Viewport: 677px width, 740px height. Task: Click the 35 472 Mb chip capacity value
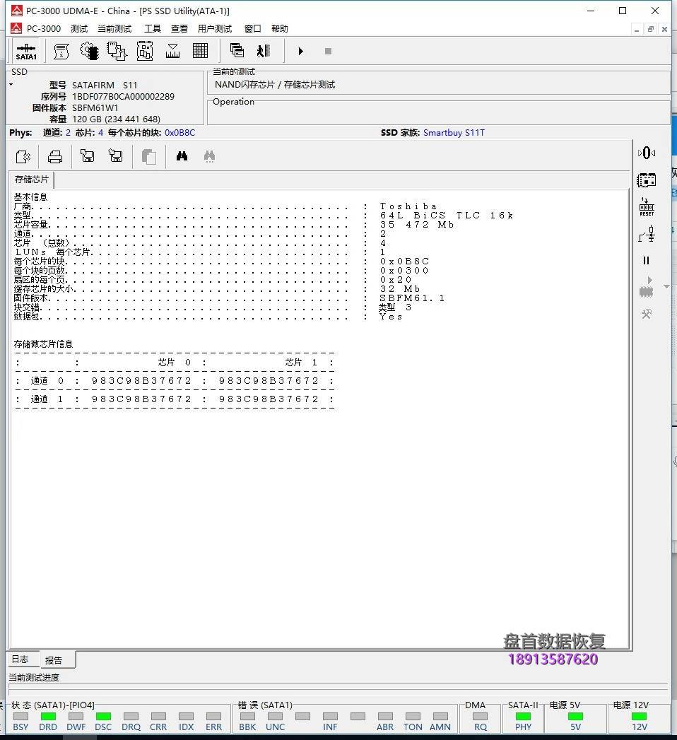[417, 225]
